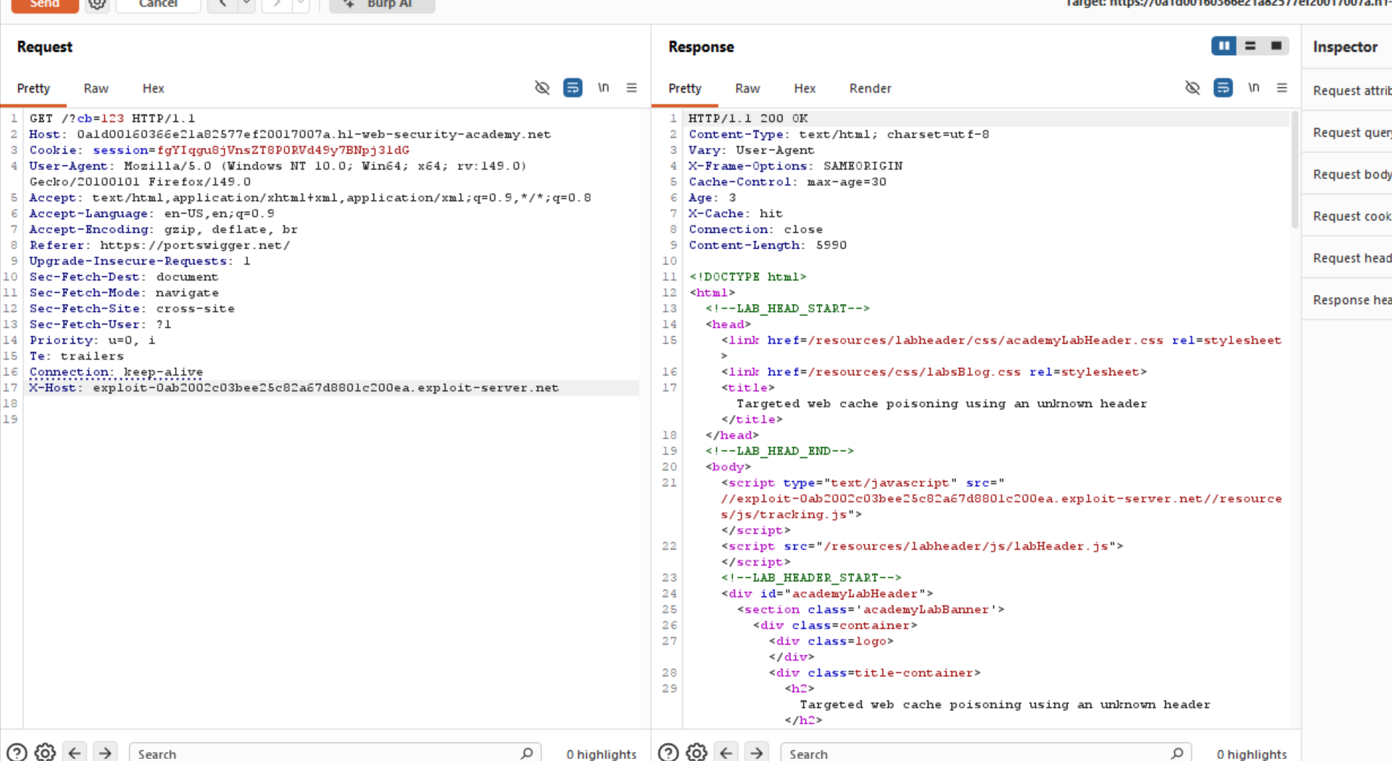This screenshot has width=1392, height=761.
Task: Toggle newline display in Request panel
Action: [603, 87]
